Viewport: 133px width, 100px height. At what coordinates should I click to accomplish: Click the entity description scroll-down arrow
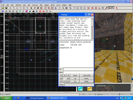[x=92, y=38]
